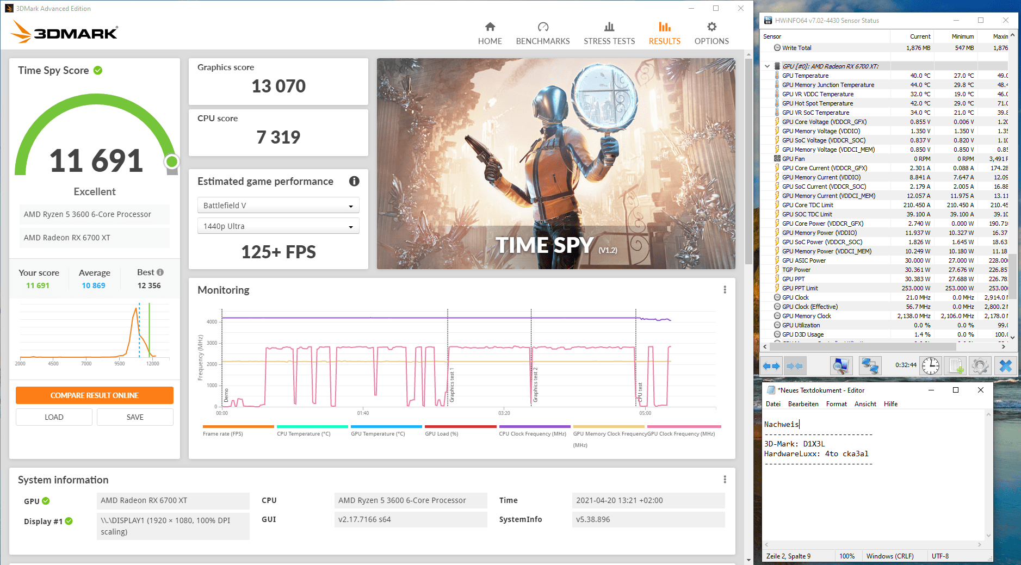Click the CPU Temperature legend color bar
The height and width of the screenshot is (565, 1021).
coord(312,426)
